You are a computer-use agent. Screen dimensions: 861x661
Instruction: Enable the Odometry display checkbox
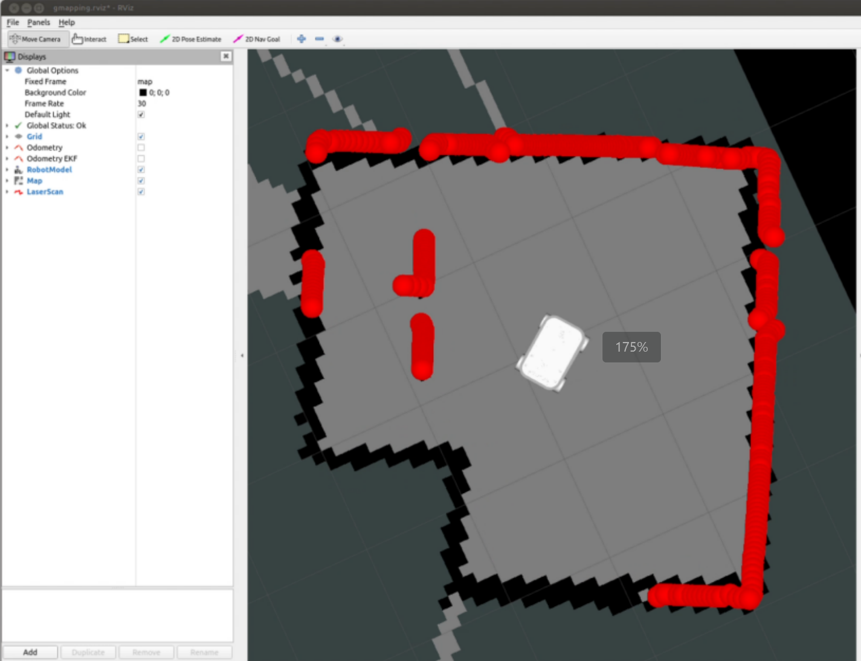tap(141, 147)
